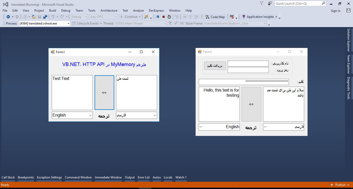353x189 pixels.
Task: Click the Application Insights lightbulb icon
Action: click(243, 17)
